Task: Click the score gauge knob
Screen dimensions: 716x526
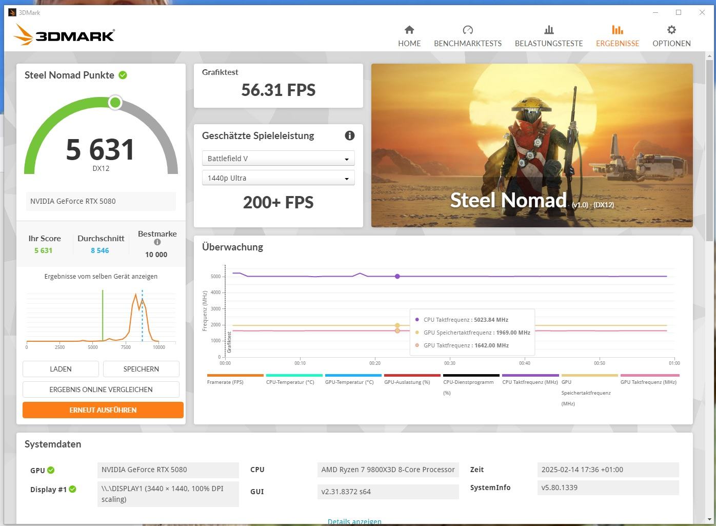Action: 115,103
